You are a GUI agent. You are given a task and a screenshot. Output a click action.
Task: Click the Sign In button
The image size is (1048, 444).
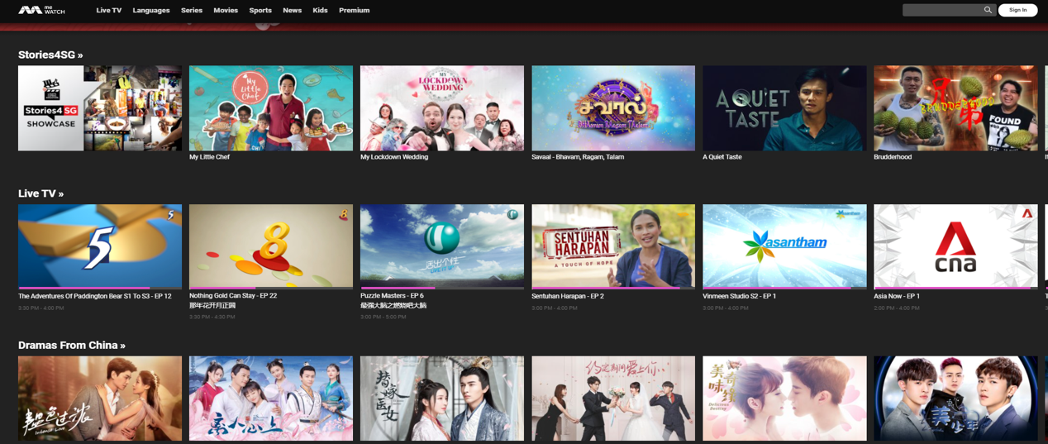(x=1017, y=10)
